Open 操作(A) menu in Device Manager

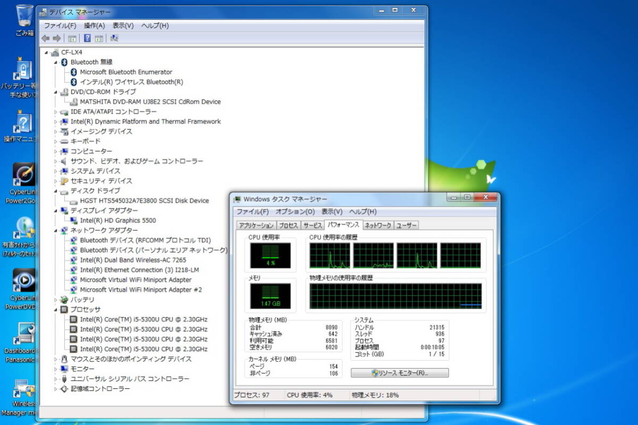(x=94, y=26)
